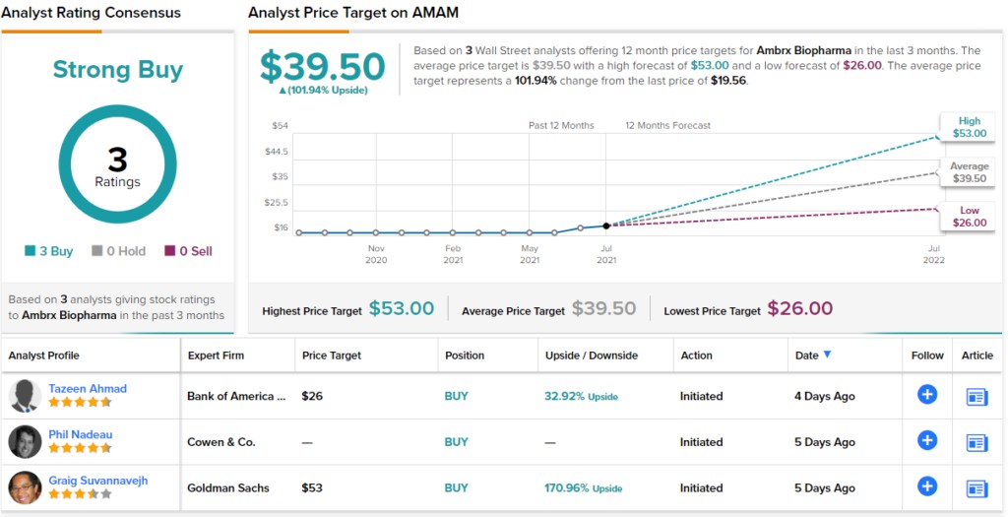The image size is (1008, 517).
Task: Click Tazeen Ahmad's profile photo
Action: coord(25,396)
